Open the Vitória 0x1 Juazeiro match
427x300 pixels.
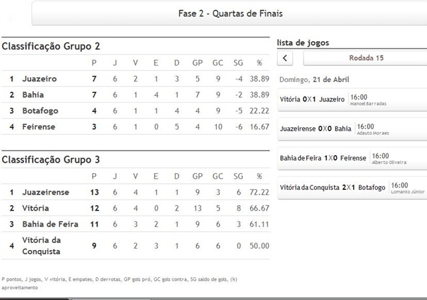[x=352, y=99]
